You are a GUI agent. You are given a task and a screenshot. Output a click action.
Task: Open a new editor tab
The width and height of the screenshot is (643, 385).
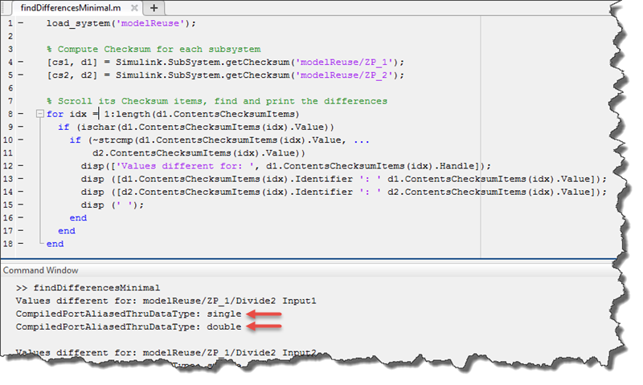pyautogui.click(x=154, y=7)
